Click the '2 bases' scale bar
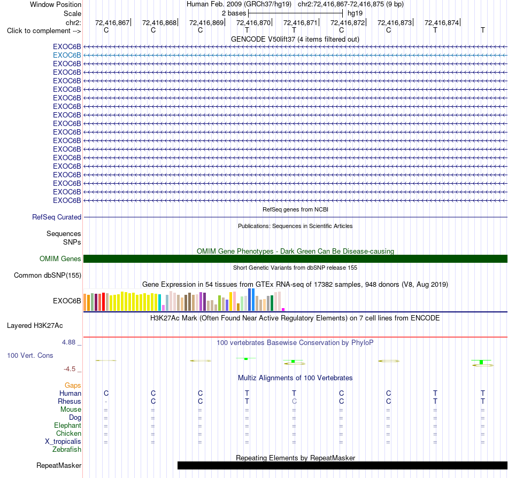This screenshot has width=508, height=478. pyautogui.click(x=295, y=13)
